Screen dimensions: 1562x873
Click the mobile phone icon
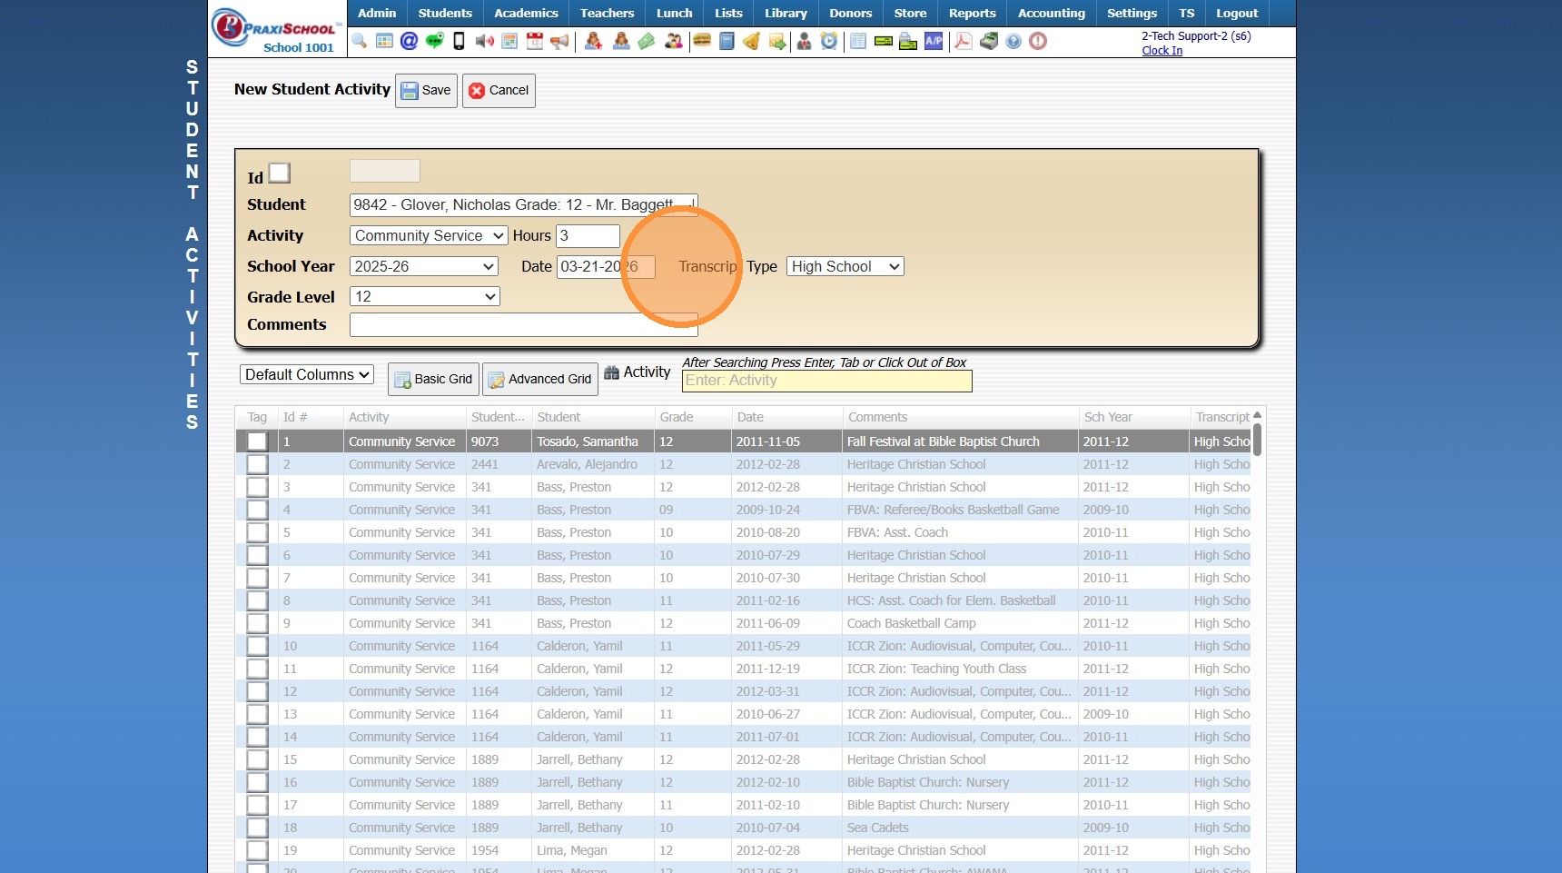[459, 41]
